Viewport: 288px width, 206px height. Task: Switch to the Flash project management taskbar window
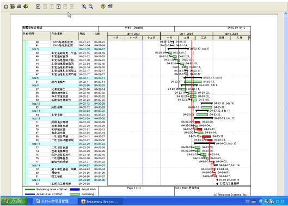tap(55, 202)
